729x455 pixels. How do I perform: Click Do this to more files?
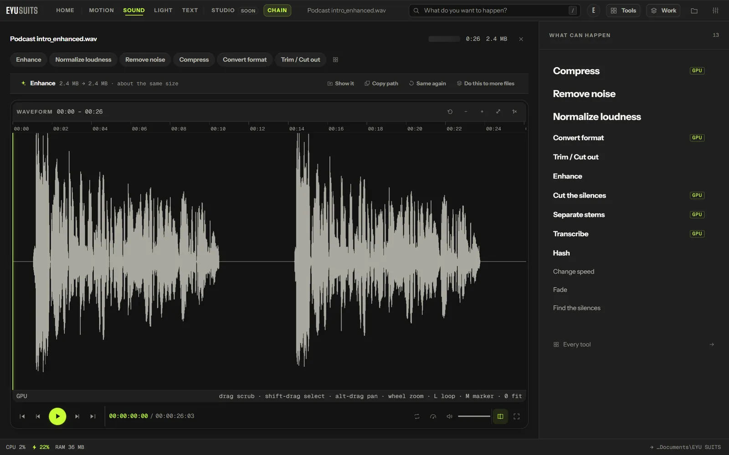(486, 84)
